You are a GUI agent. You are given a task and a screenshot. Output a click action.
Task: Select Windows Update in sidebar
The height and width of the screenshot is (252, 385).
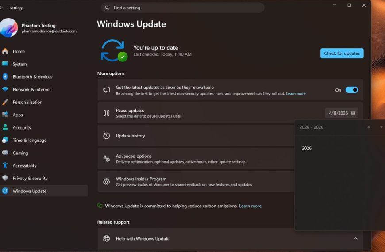tap(44, 191)
